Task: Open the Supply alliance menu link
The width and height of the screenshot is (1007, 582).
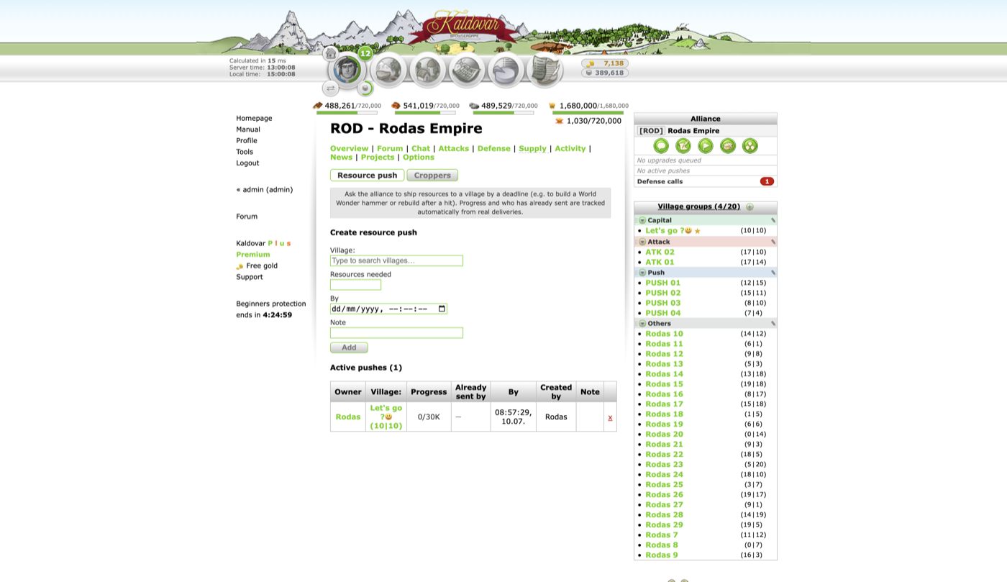Action: 532,148
